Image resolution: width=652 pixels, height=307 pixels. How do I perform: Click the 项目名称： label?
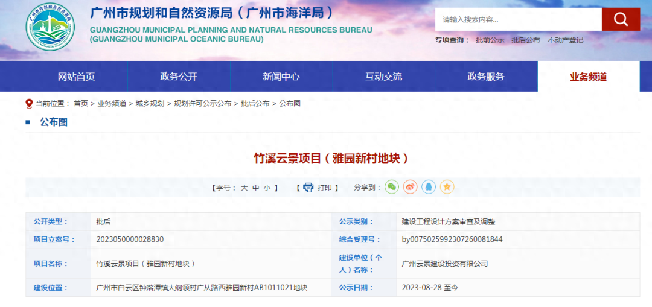coord(51,264)
